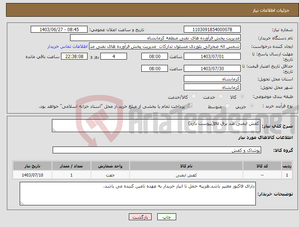Click the اطلاعات کالاهای مورد نیاز heading
299x227 pixels.
(x=265, y=137)
